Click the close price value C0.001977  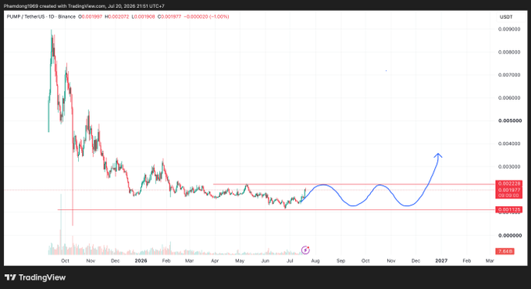click(x=169, y=16)
